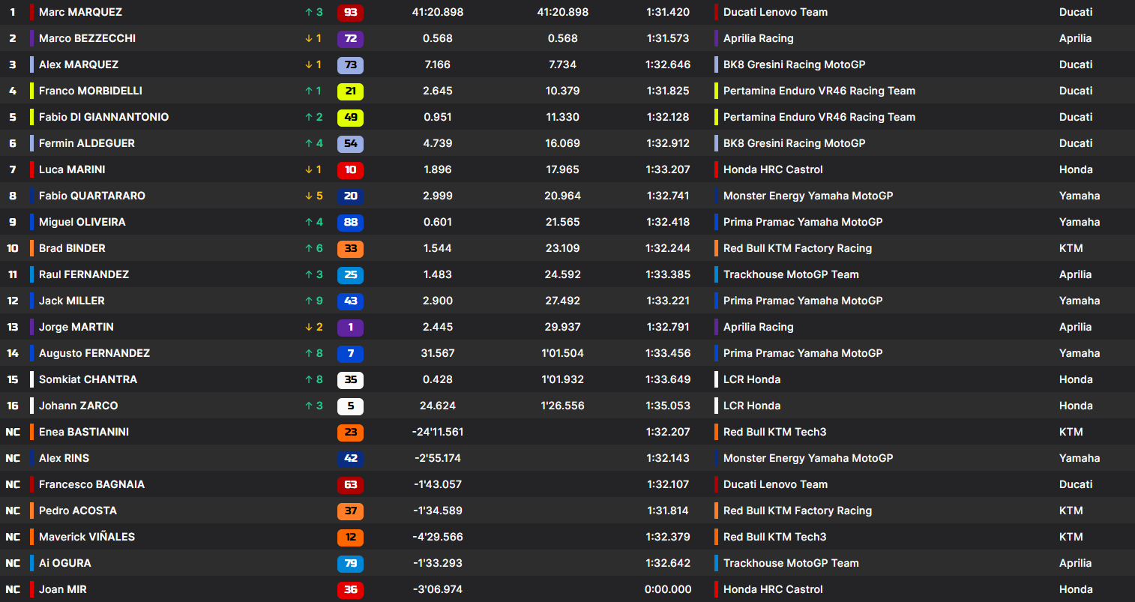Click position number 9 for Miguel Oliveira

[x=13, y=222]
